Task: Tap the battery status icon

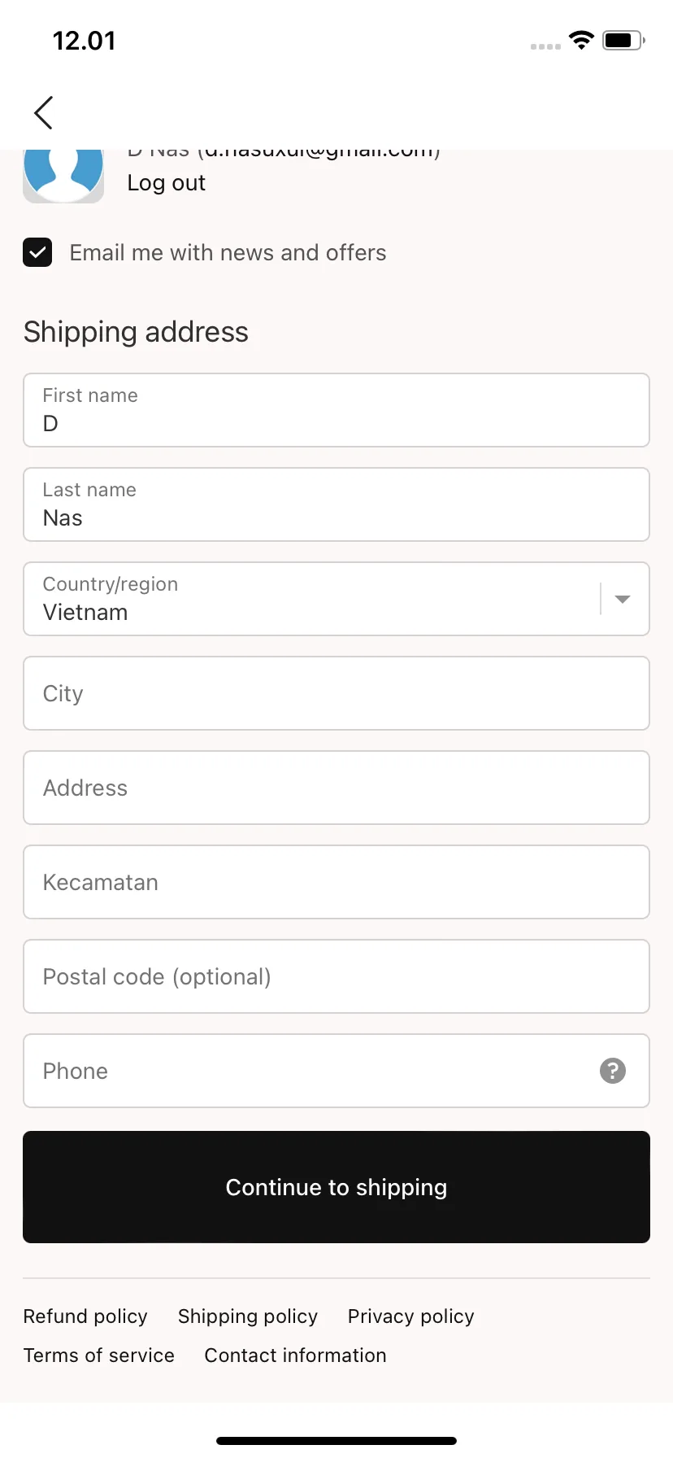Action: tap(623, 40)
